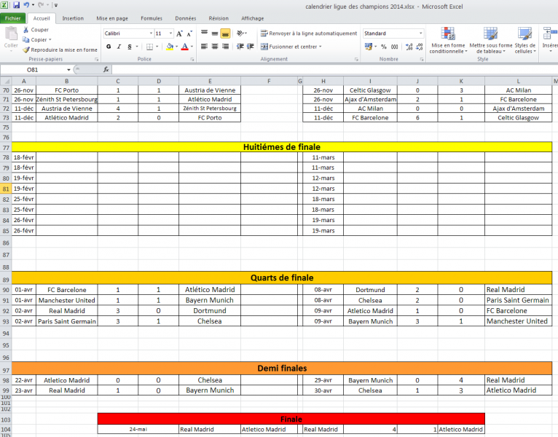
Task: Click the fill color bucket icon
Action: (x=170, y=47)
